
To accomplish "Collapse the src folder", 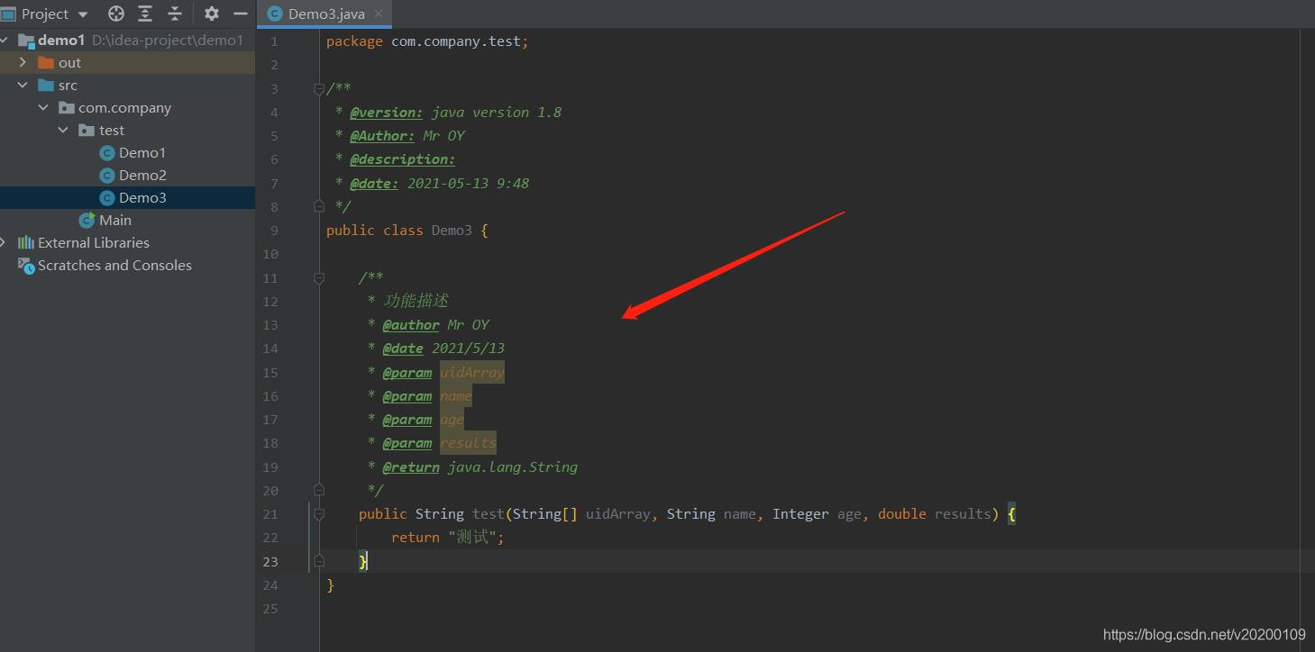I will point(23,85).
